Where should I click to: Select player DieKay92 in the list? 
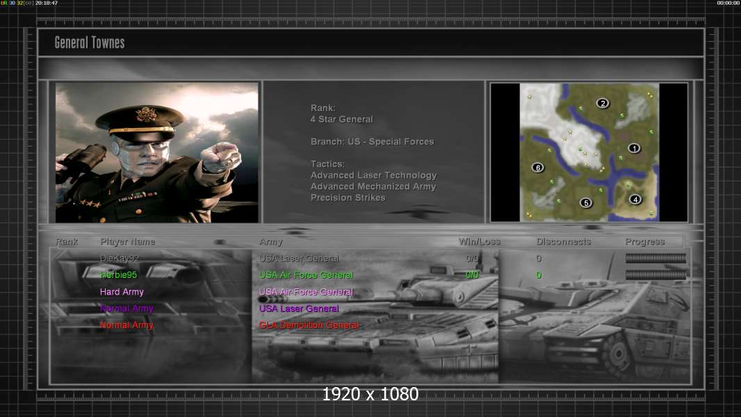tap(120, 259)
